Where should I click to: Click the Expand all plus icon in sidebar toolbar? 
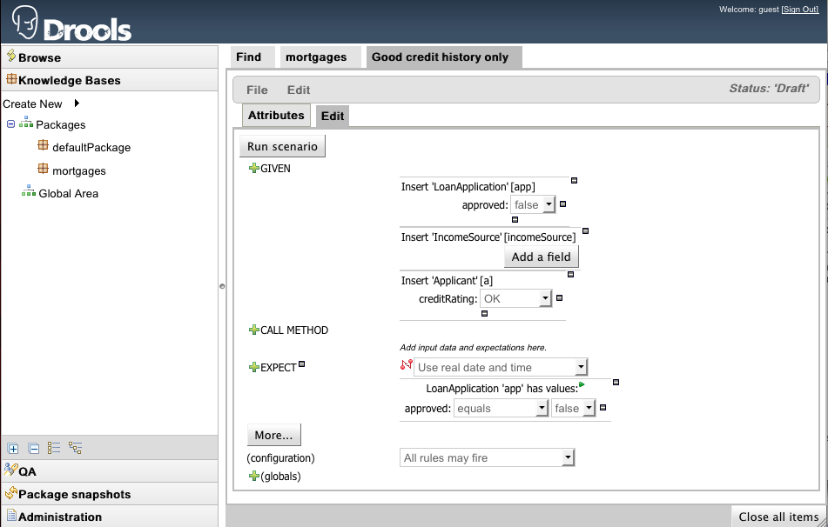click(13, 449)
